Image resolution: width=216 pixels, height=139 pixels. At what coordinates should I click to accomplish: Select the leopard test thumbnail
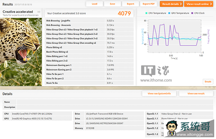pos(21,52)
